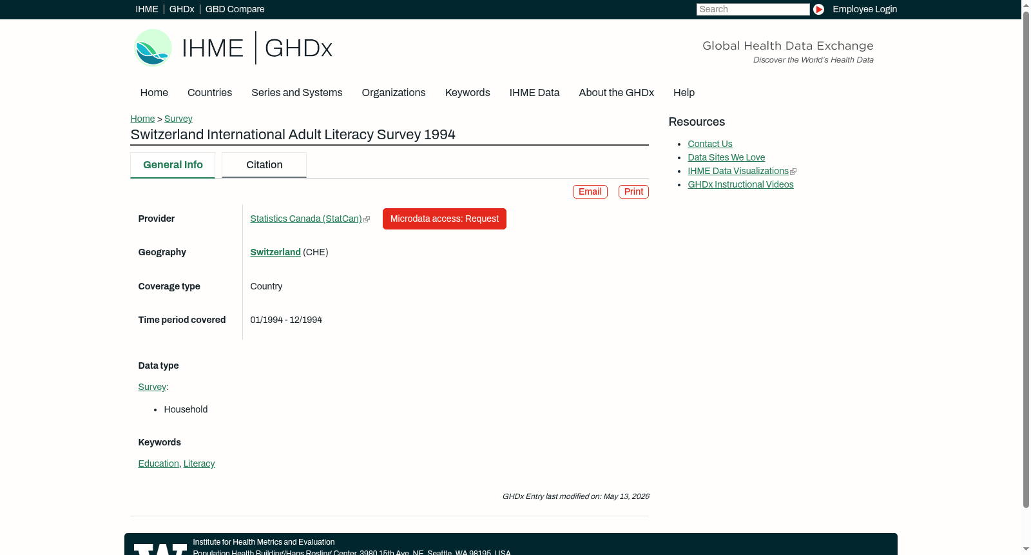This screenshot has height=555, width=1031.
Task: Click the UW logo in footer
Action: pyautogui.click(x=160, y=549)
